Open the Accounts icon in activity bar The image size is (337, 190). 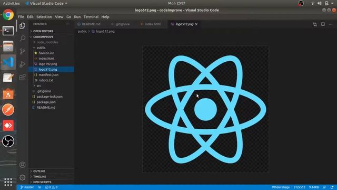pos(22,165)
